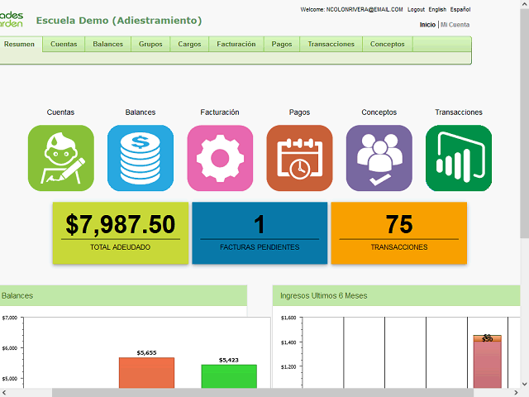Click the Logout link
This screenshot has height=397, width=529.
coord(416,9)
